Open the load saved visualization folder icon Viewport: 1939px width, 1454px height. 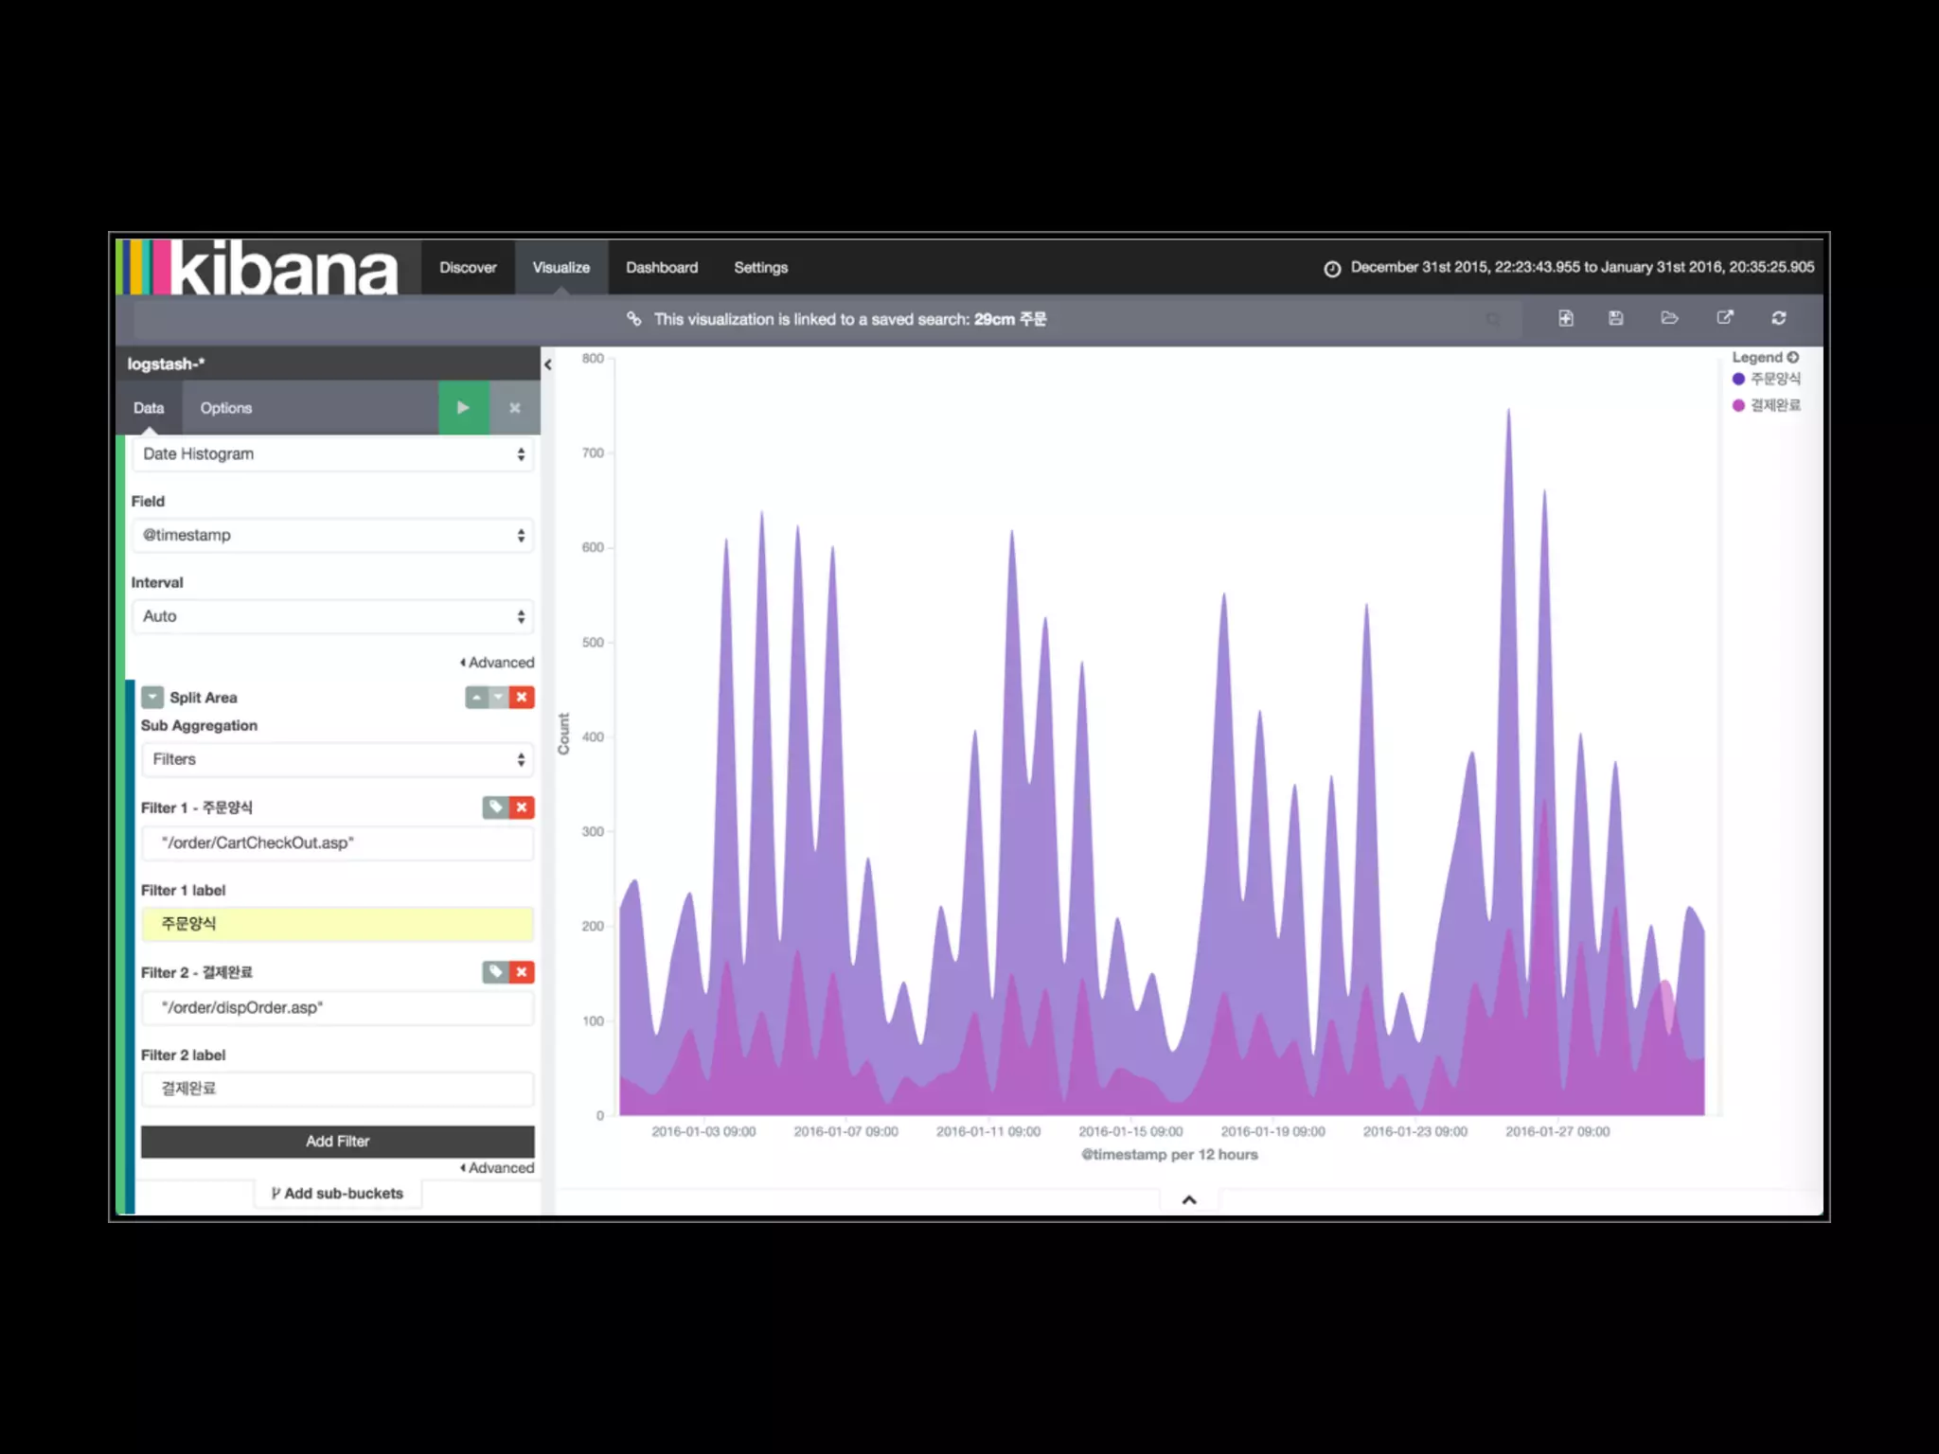click(1669, 318)
